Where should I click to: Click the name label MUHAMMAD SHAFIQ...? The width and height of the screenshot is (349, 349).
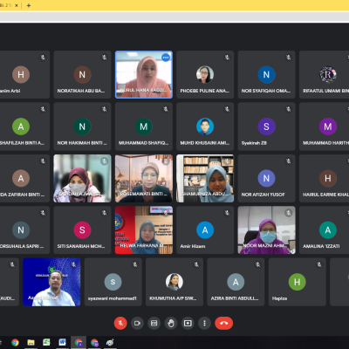click(143, 143)
